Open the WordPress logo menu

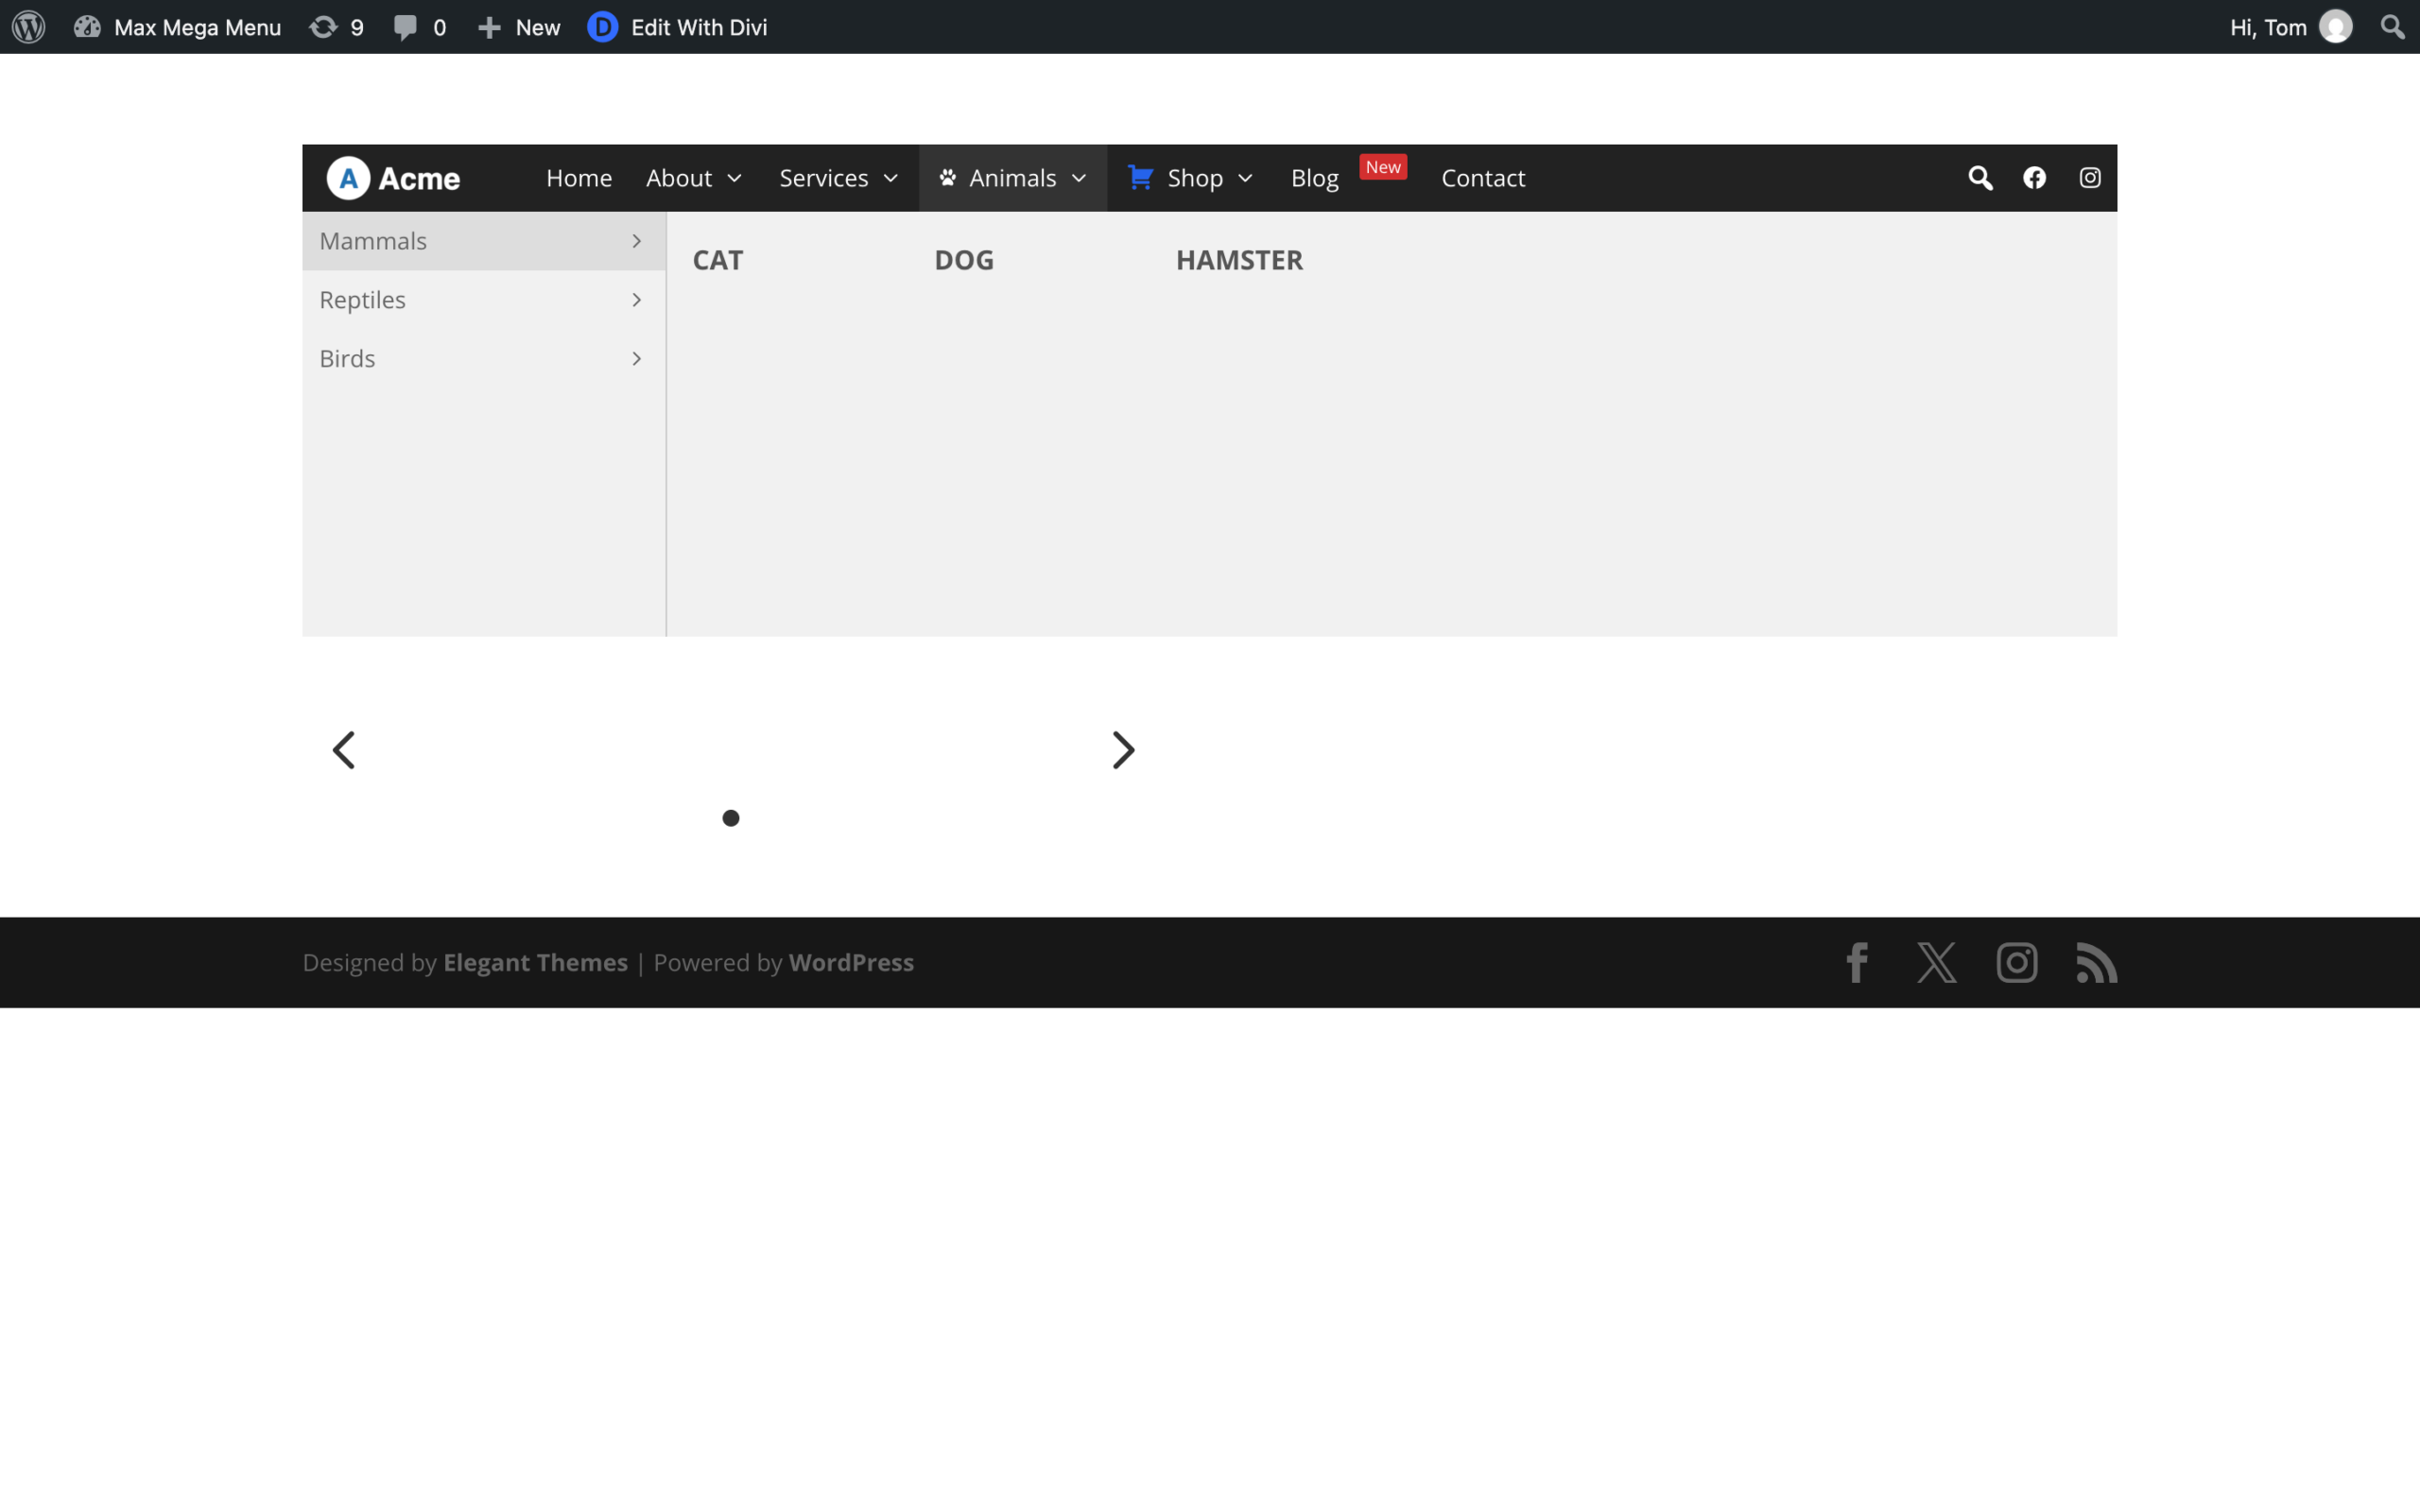point(28,27)
